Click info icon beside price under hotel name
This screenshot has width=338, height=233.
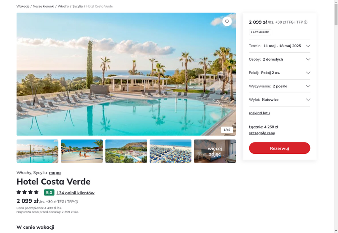[76, 202]
